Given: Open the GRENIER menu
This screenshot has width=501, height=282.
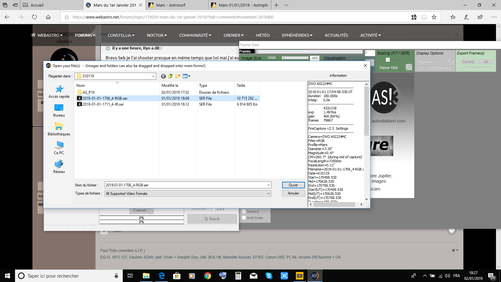Looking at the screenshot, I should (234, 35).
